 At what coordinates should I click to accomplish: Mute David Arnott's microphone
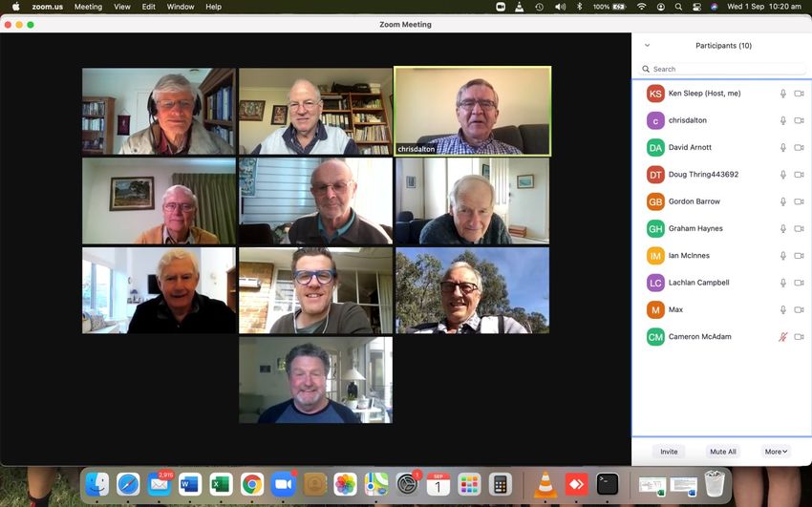tap(783, 147)
